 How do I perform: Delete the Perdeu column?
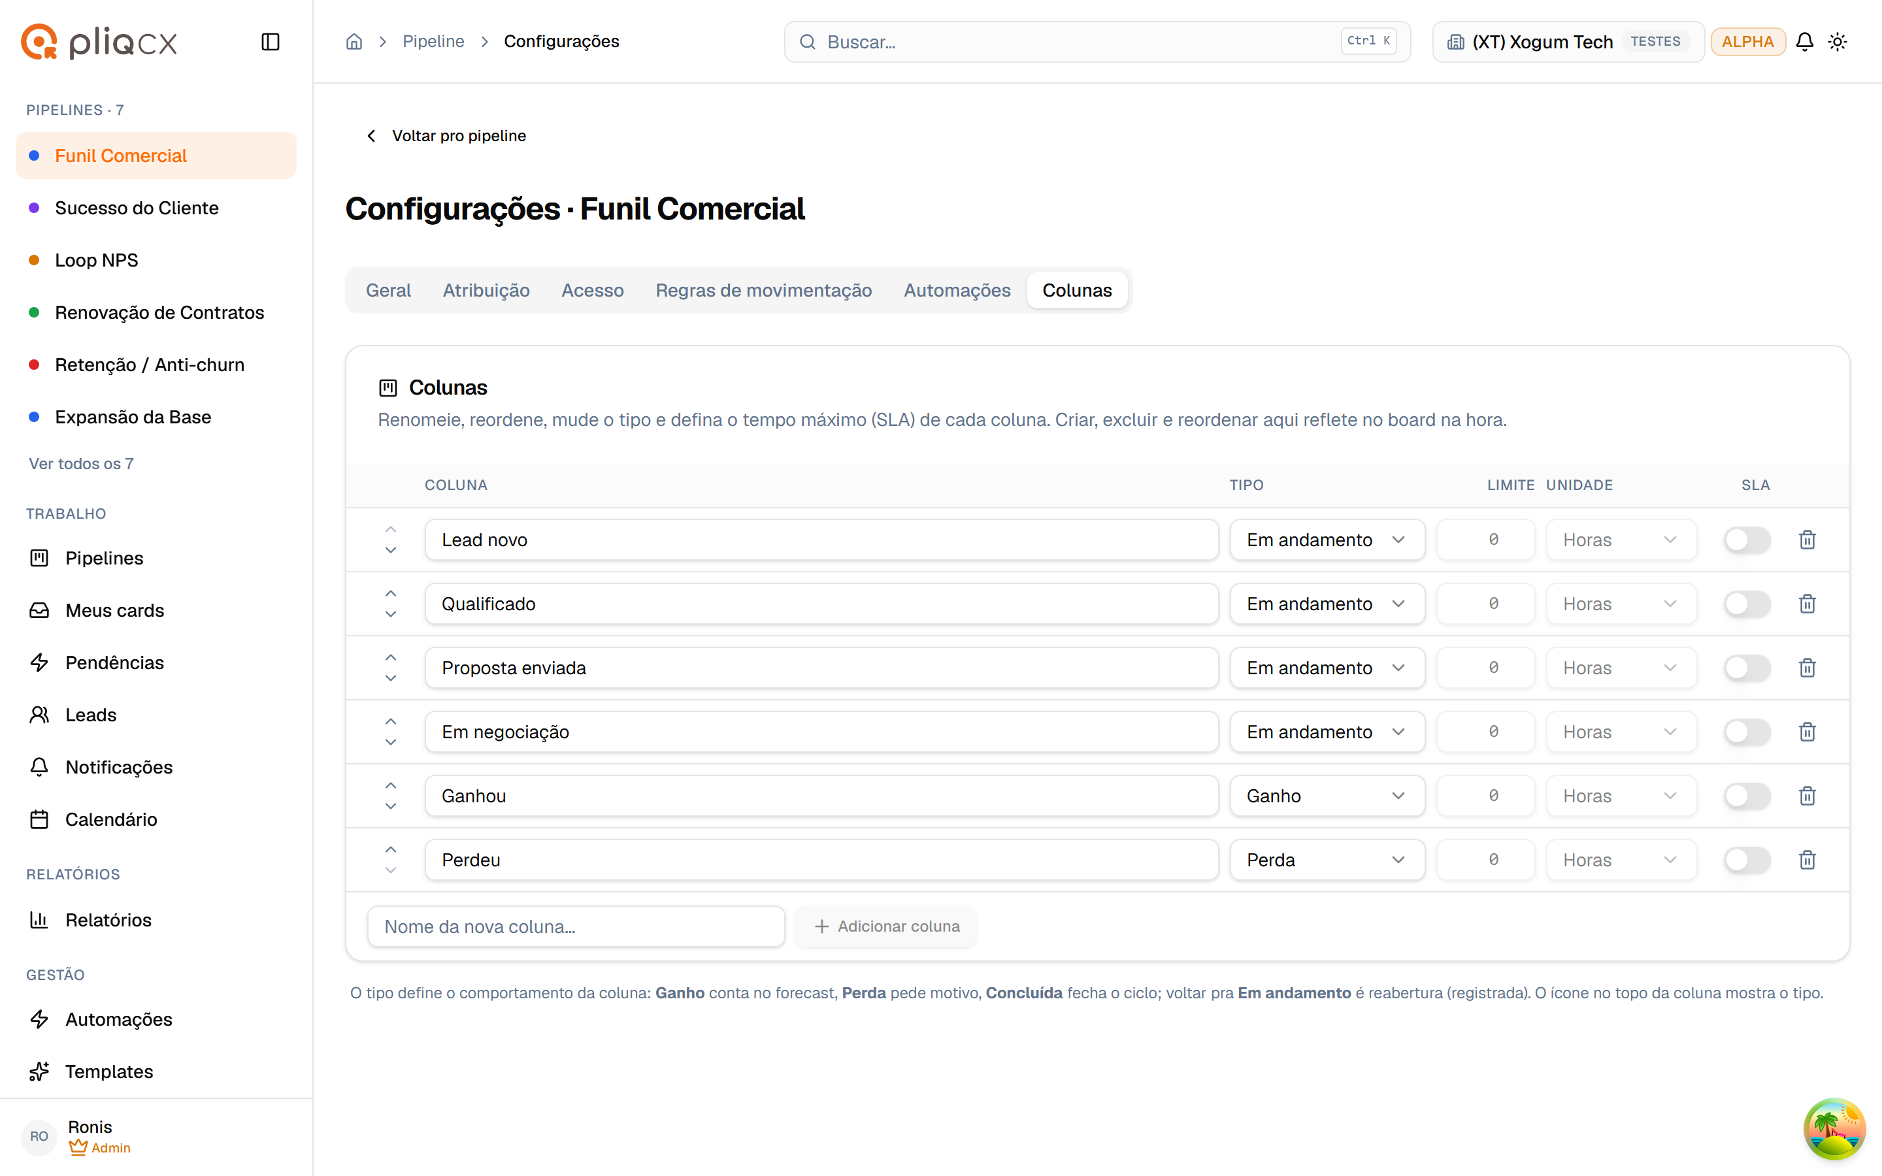pyautogui.click(x=1808, y=860)
